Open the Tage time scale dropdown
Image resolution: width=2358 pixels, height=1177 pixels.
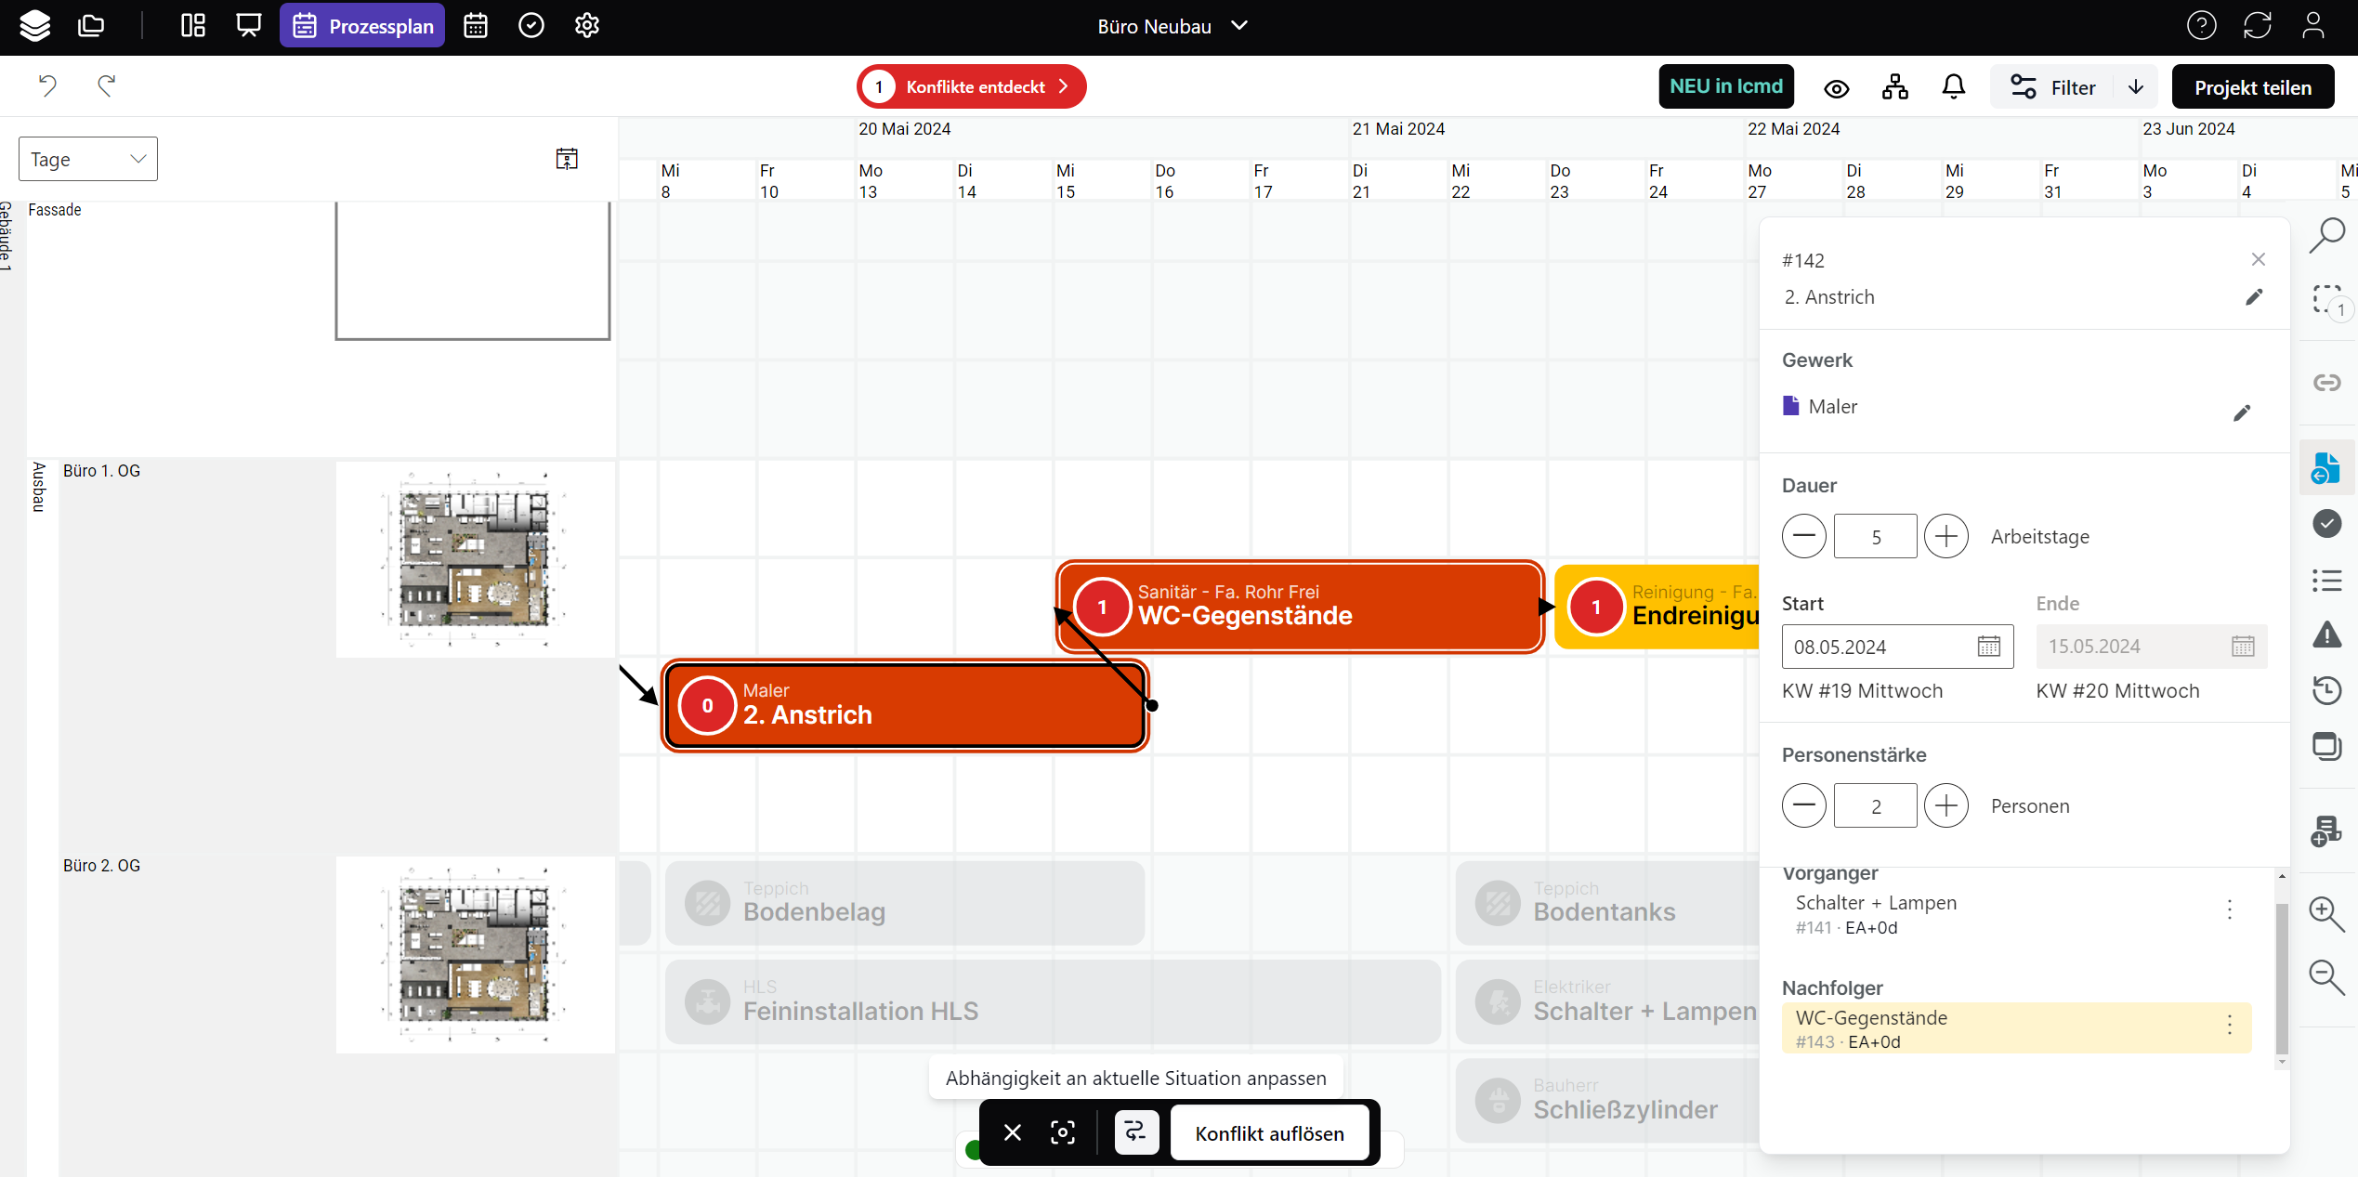[88, 159]
